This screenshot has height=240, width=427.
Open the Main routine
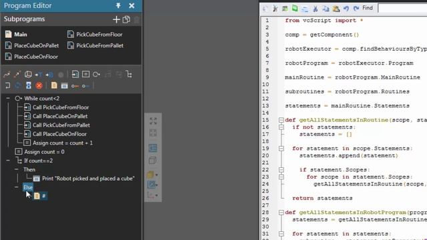[16, 34]
